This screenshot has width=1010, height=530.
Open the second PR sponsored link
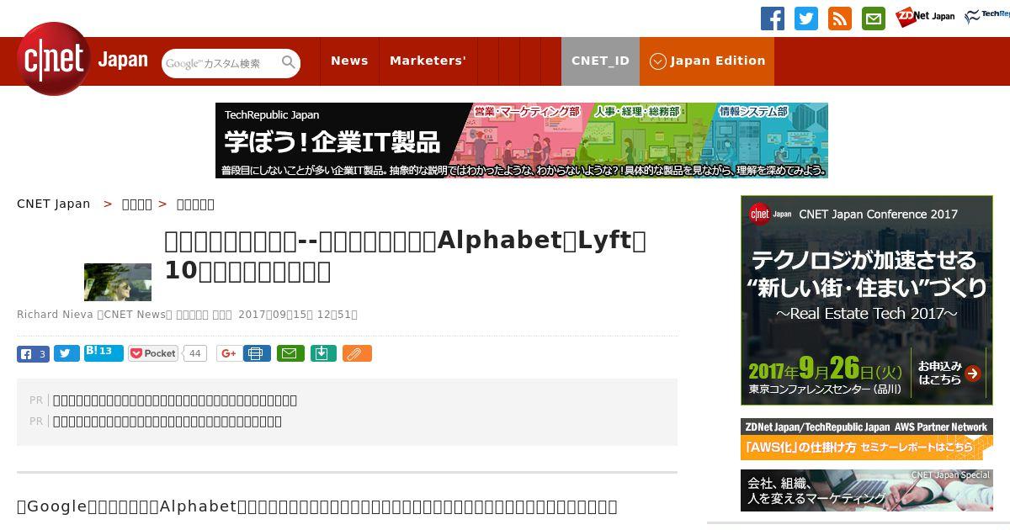[x=167, y=421]
